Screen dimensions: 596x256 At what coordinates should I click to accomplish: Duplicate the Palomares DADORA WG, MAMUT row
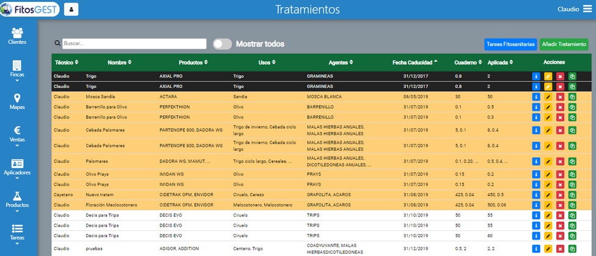click(572, 161)
